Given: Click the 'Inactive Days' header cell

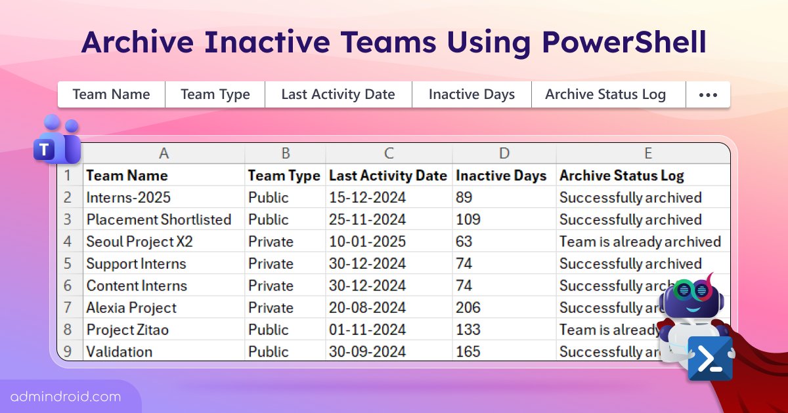Looking at the screenshot, I should click(x=504, y=176).
